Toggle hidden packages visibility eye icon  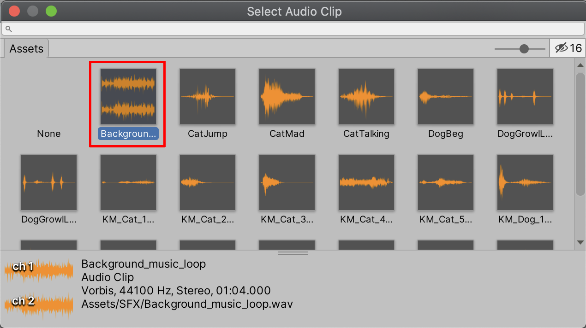tap(561, 48)
